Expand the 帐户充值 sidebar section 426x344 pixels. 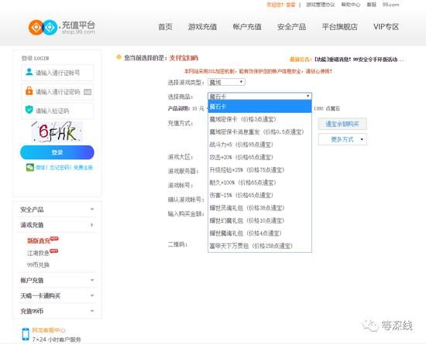[x=57, y=280]
